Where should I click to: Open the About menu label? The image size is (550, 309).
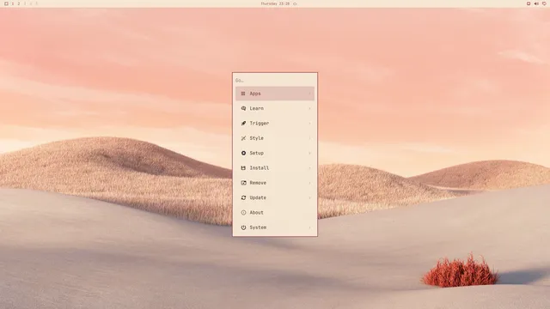256,213
